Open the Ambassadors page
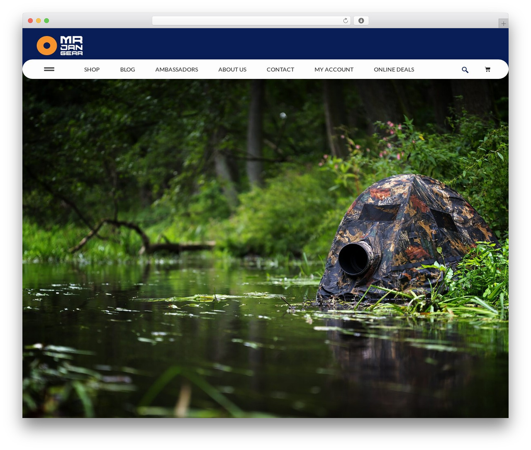The width and height of the screenshot is (531, 450). tap(177, 69)
